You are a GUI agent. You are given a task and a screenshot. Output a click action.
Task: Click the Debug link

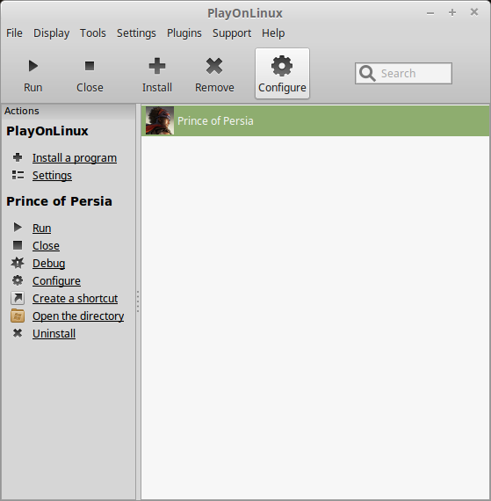(49, 264)
